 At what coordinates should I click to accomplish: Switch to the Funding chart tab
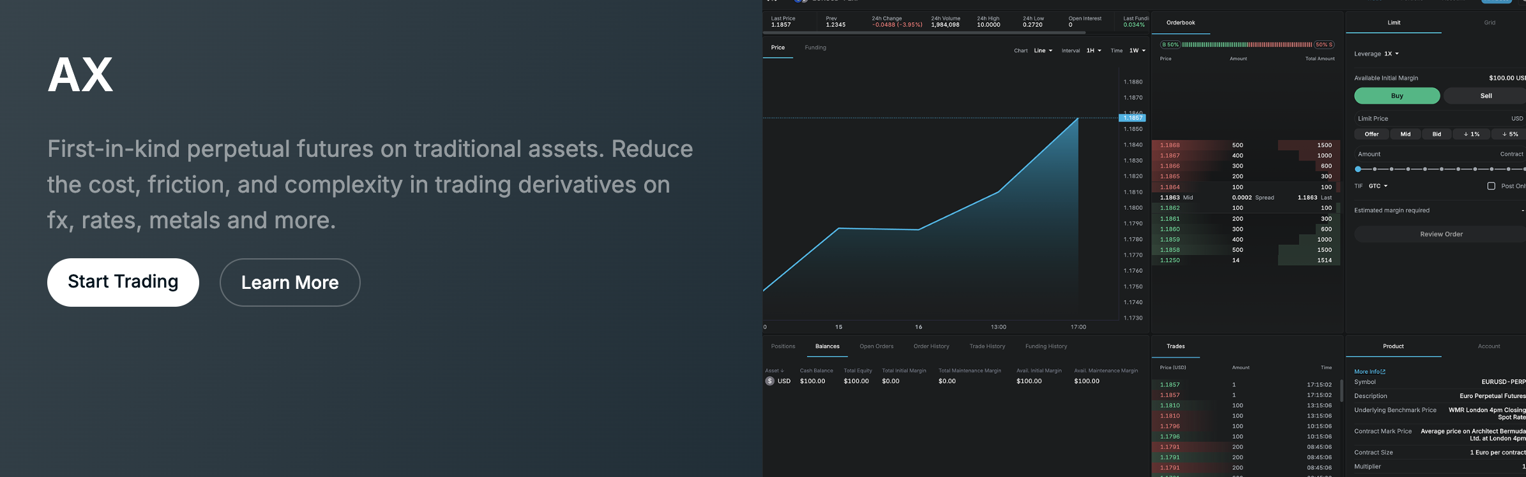[815, 47]
